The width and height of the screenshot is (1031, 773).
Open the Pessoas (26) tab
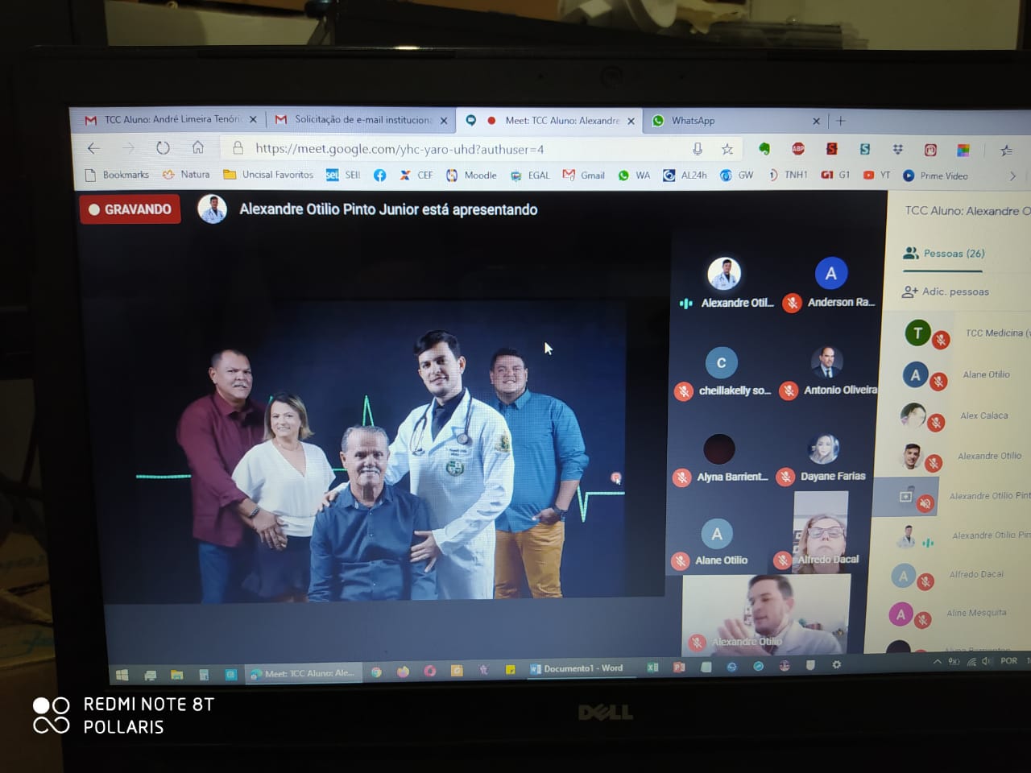pos(944,253)
